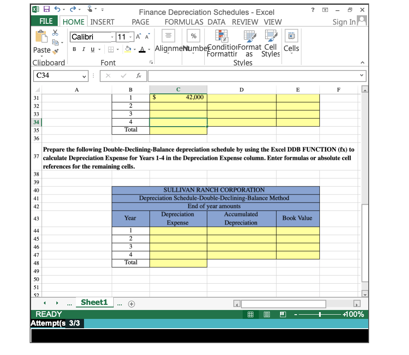Viewport: 409px width, 355px height.
Task: Expand the formula bar chevron
Action: pyautogui.click(x=361, y=76)
